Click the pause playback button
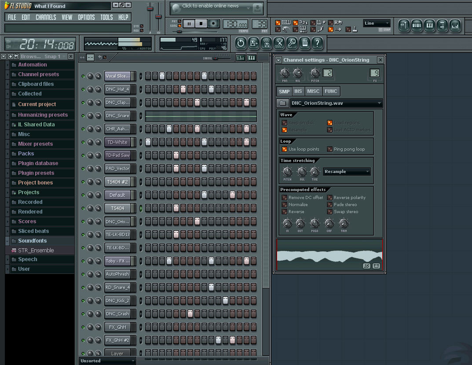The image size is (472, 365). click(189, 24)
